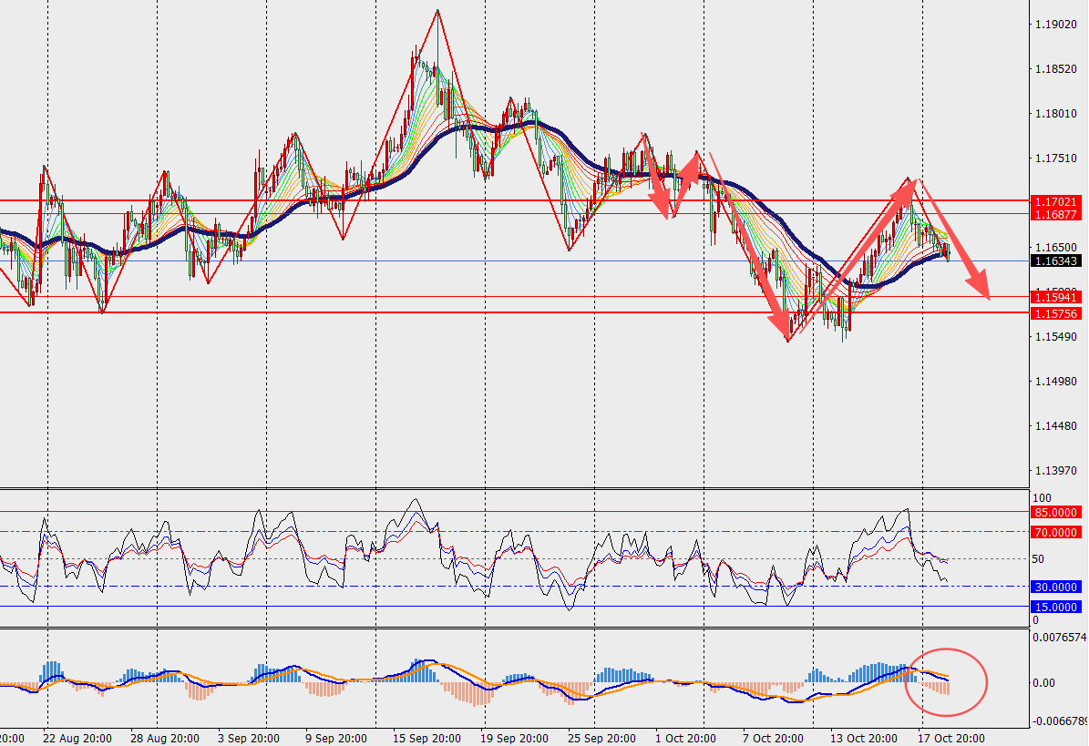Select the 1.16877 price level label
1089x746 pixels.
pyautogui.click(x=1055, y=214)
